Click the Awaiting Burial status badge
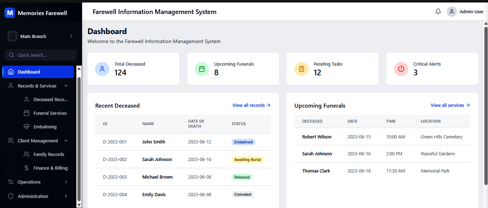Screen dimensions: 488x208 click(247, 160)
